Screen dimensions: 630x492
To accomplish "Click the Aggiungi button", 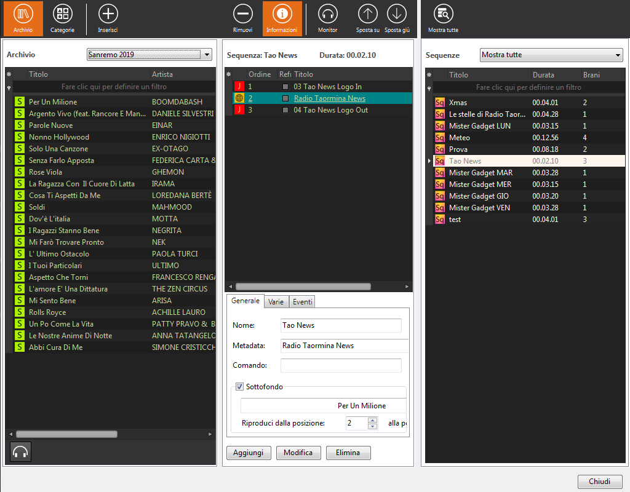I will click(x=249, y=453).
